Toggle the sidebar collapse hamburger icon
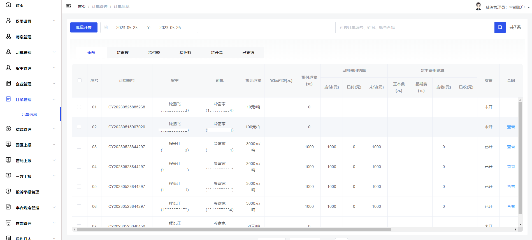This screenshot has height=240, width=532. click(69, 6)
